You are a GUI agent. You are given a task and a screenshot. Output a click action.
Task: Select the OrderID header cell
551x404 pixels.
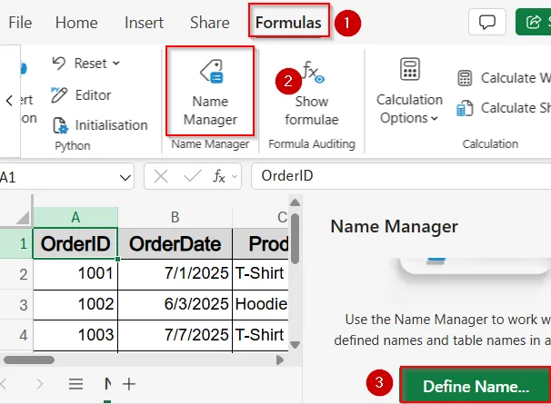click(75, 243)
